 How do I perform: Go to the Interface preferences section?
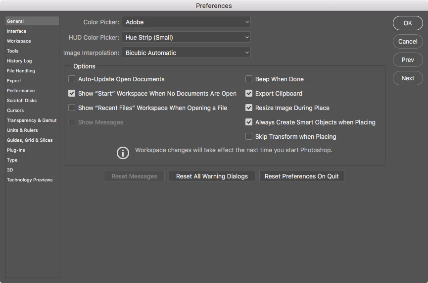point(32,31)
